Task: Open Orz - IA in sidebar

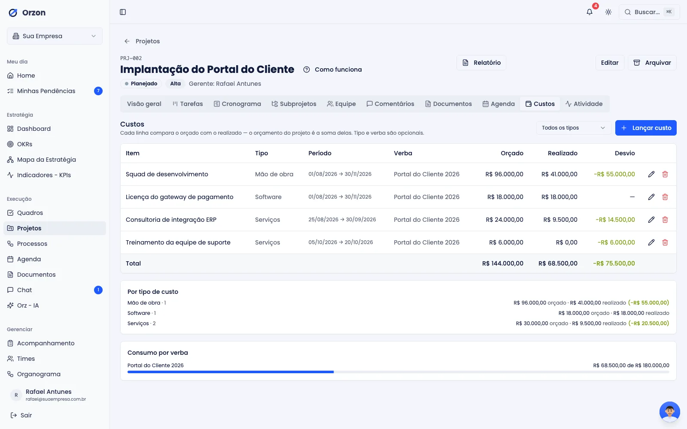Action: pos(55,305)
